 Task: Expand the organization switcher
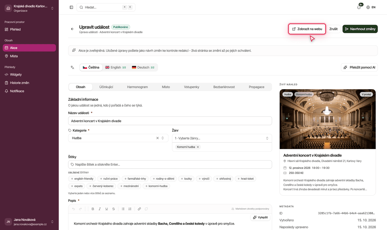(29, 9)
